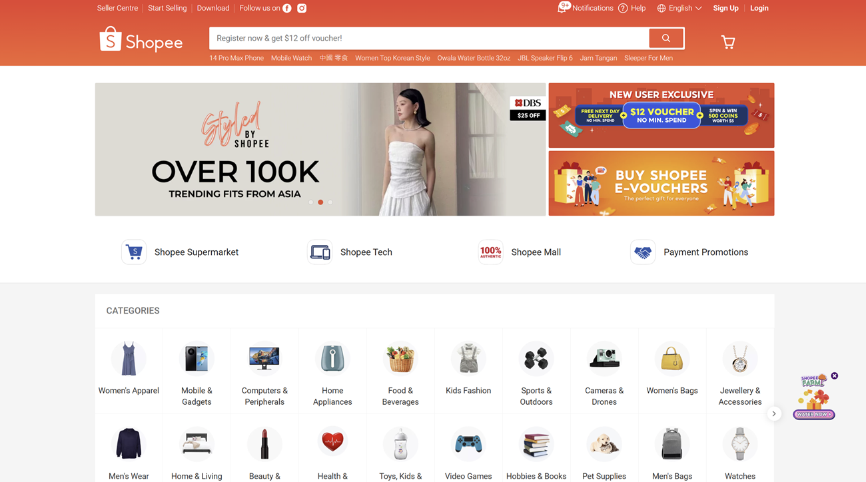Go to the second banner slide dot

(320, 202)
